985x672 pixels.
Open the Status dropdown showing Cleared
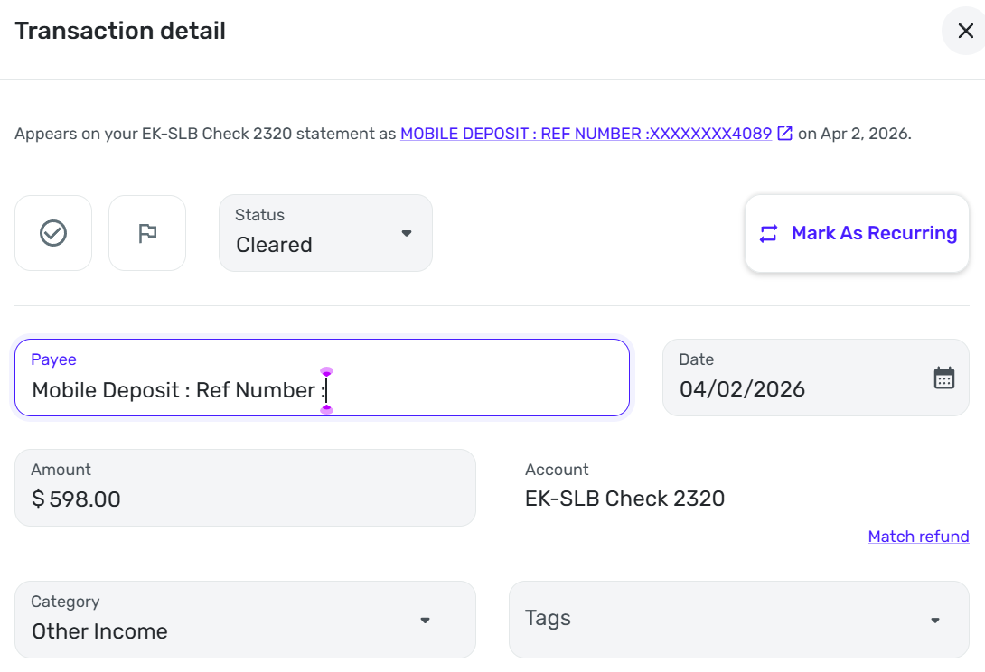pos(406,233)
